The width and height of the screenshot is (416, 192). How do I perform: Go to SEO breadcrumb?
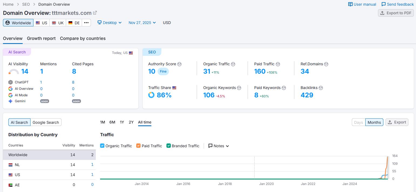coord(26,4)
